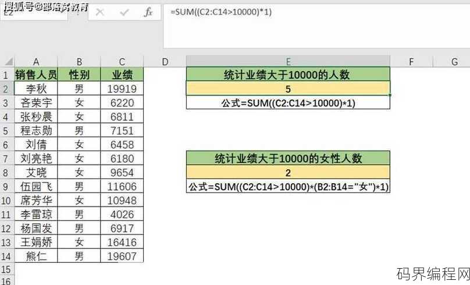Click inside the formula bar
The image size is (470, 285).
tap(316, 26)
